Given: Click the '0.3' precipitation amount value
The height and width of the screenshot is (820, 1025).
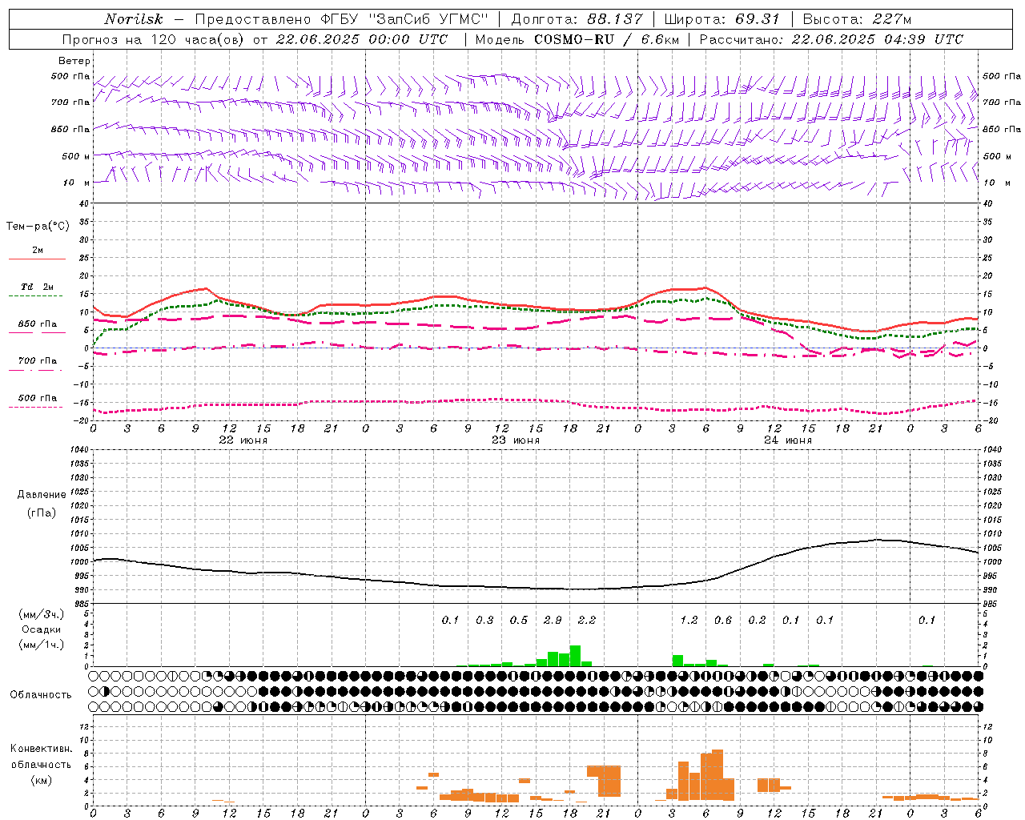Looking at the screenshot, I should pyautogui.click(x=484, y=621).
